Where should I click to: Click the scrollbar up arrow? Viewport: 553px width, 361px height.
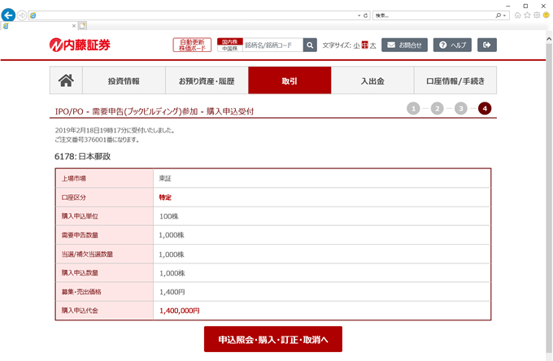click(549, 39)
